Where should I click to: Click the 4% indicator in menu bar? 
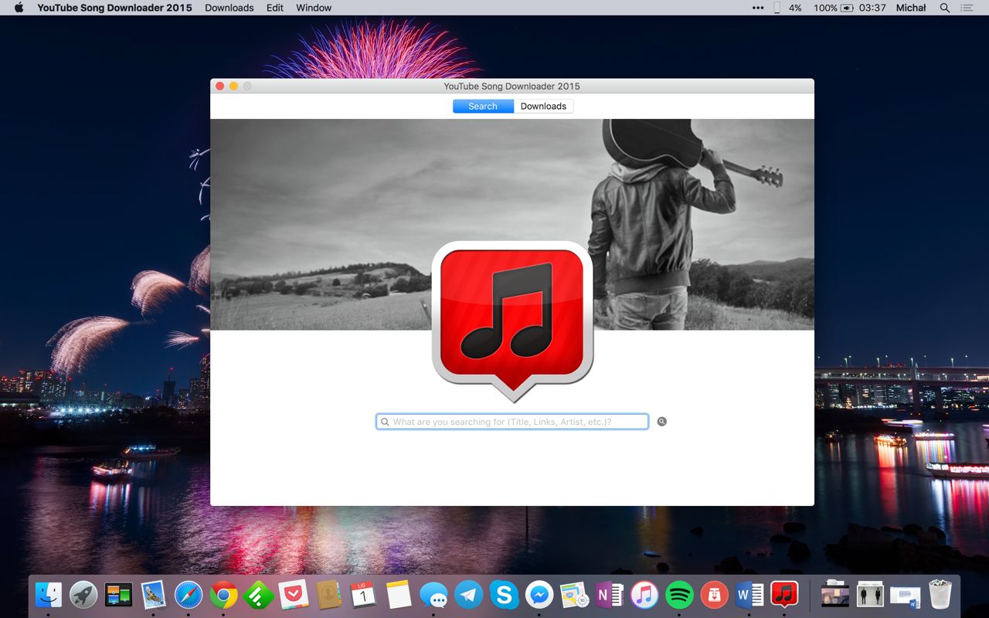tap(795, 8)
